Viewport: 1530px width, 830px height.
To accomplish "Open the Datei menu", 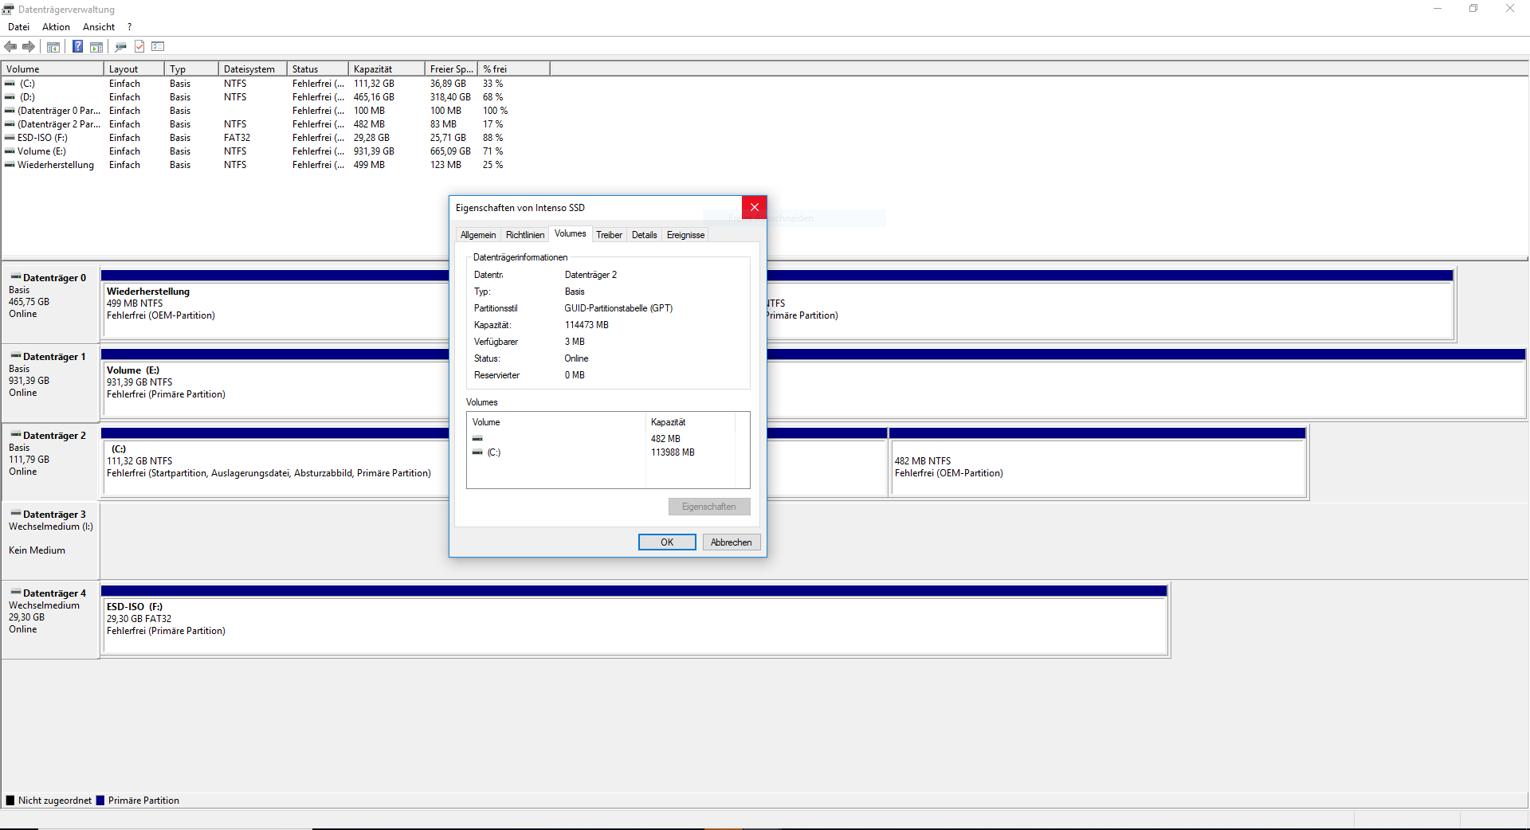I will (x=18, y=27).
